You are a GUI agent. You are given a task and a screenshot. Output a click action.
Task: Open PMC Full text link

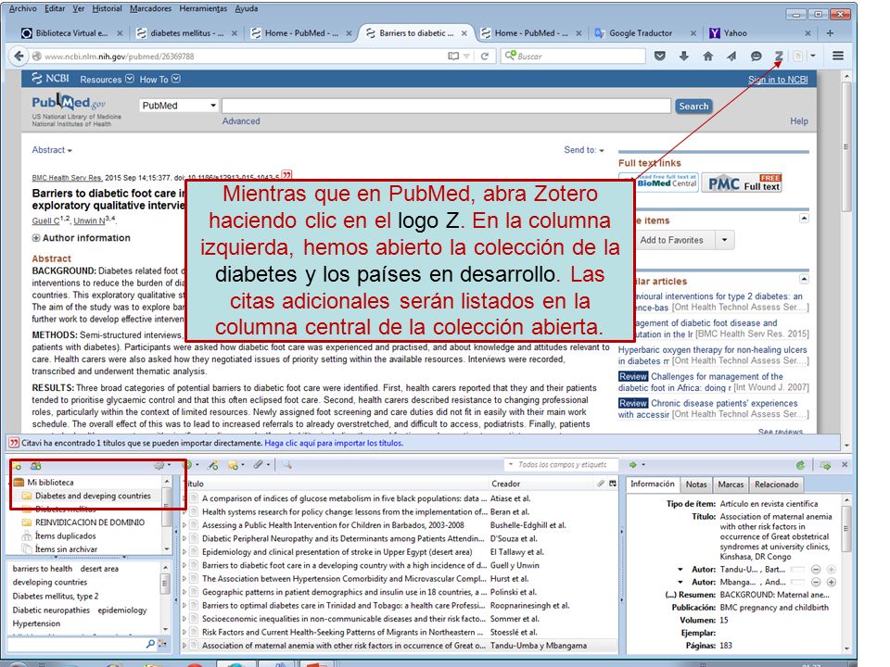(x=742, y=183)
